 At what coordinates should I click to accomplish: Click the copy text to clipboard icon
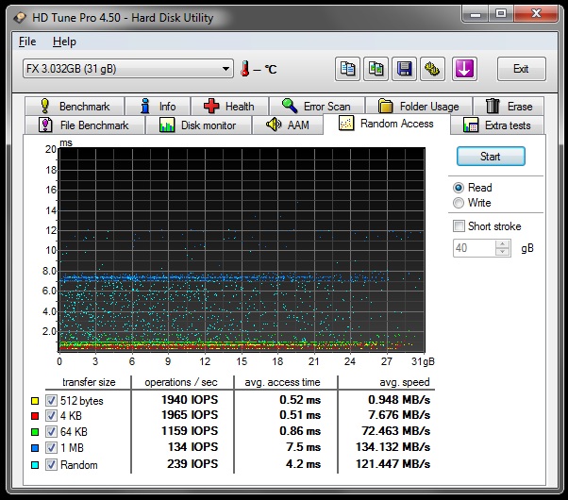click(348, 69)
